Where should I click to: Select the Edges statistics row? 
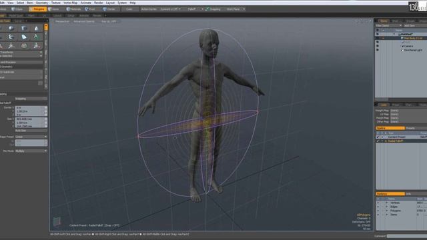click(402, 207)
